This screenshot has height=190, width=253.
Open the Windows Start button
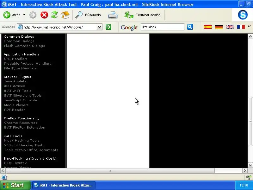[15, 185]
